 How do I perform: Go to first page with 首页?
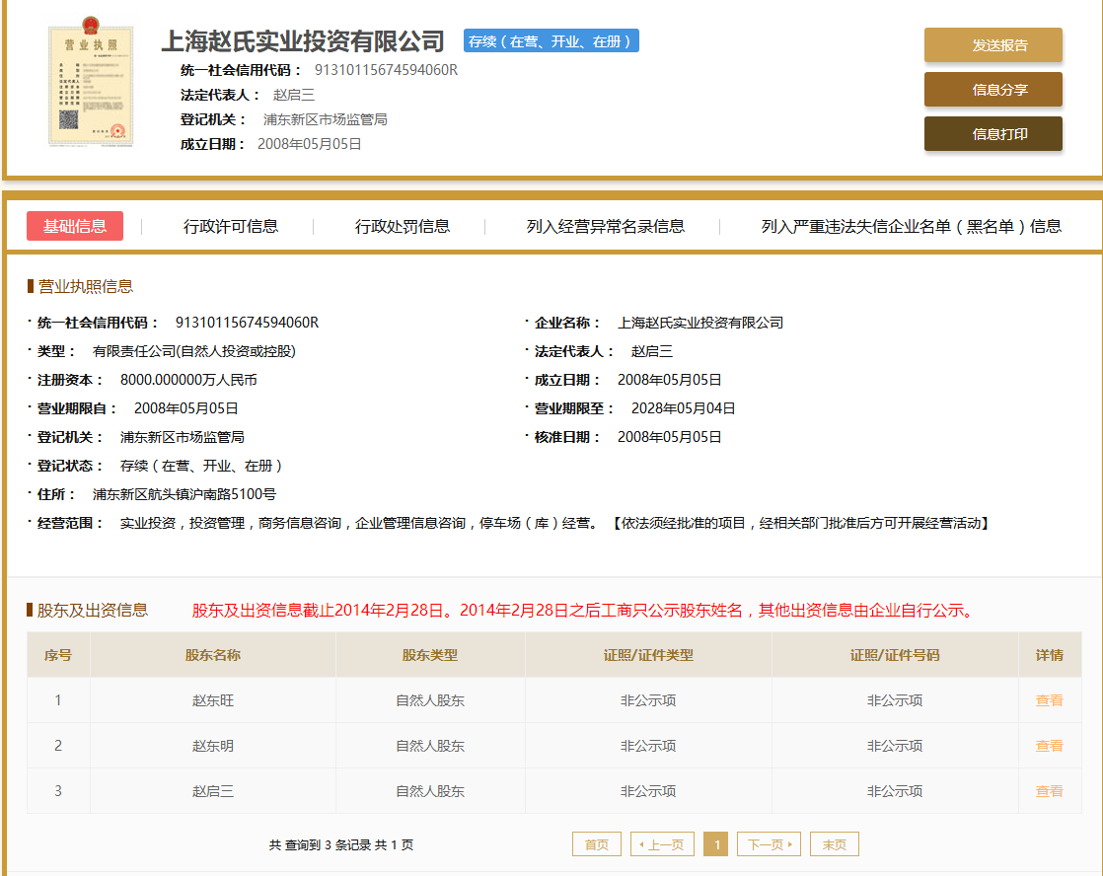click(597, 844)
